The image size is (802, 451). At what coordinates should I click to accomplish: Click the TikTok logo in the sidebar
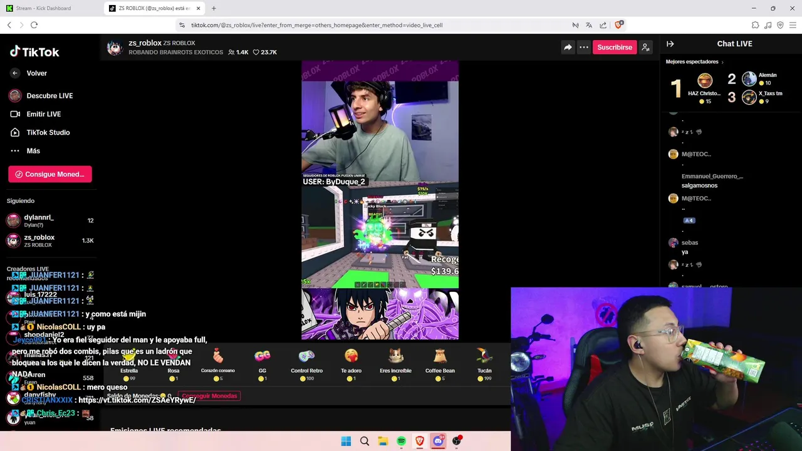click(x=34, y=52)
